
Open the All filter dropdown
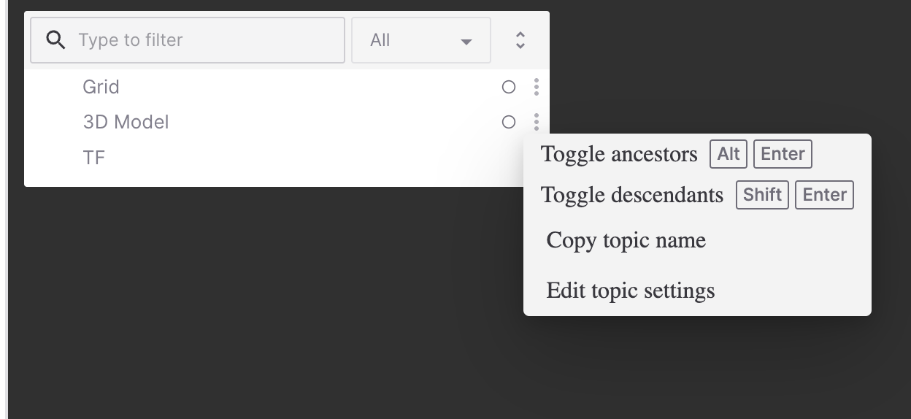click(x=421, y=40)
